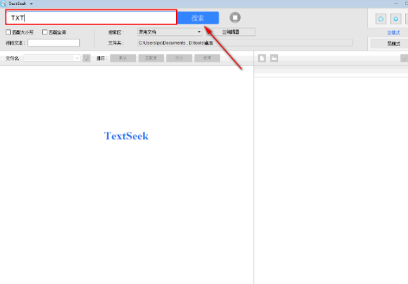
Task: Click the blue 搜索 search button
Action: (198, 18)
